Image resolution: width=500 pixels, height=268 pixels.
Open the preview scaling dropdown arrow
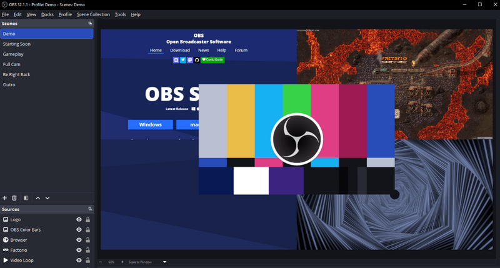point(164,262)
